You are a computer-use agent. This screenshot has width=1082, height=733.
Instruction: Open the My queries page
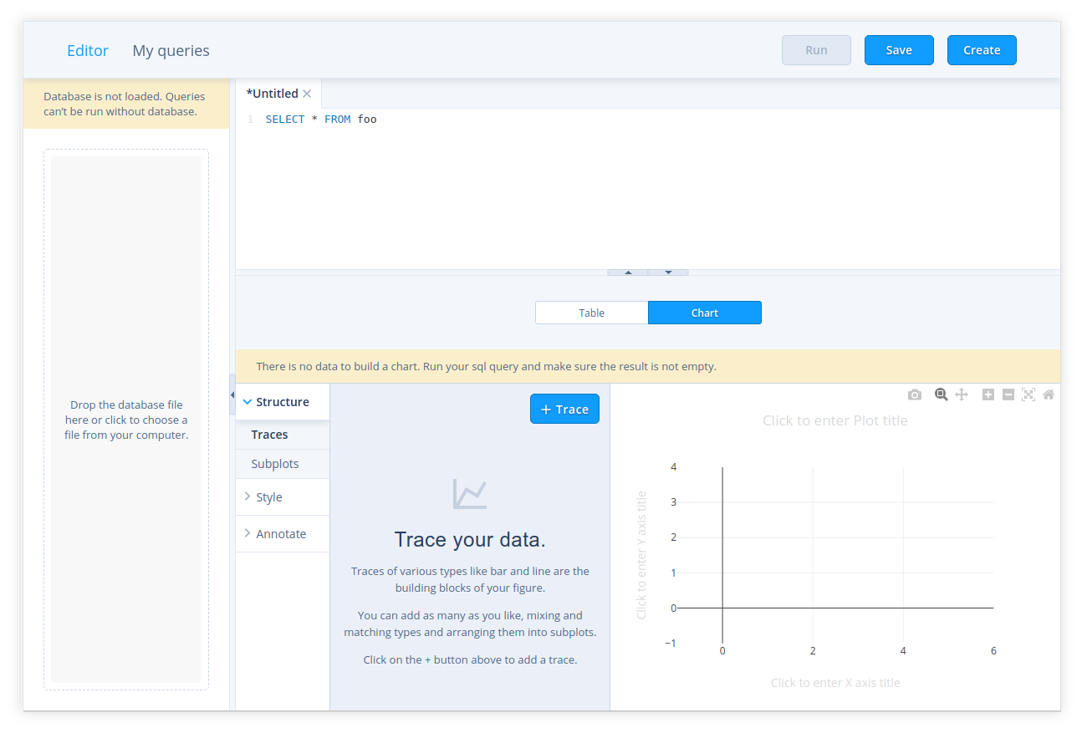coord(171,51)
